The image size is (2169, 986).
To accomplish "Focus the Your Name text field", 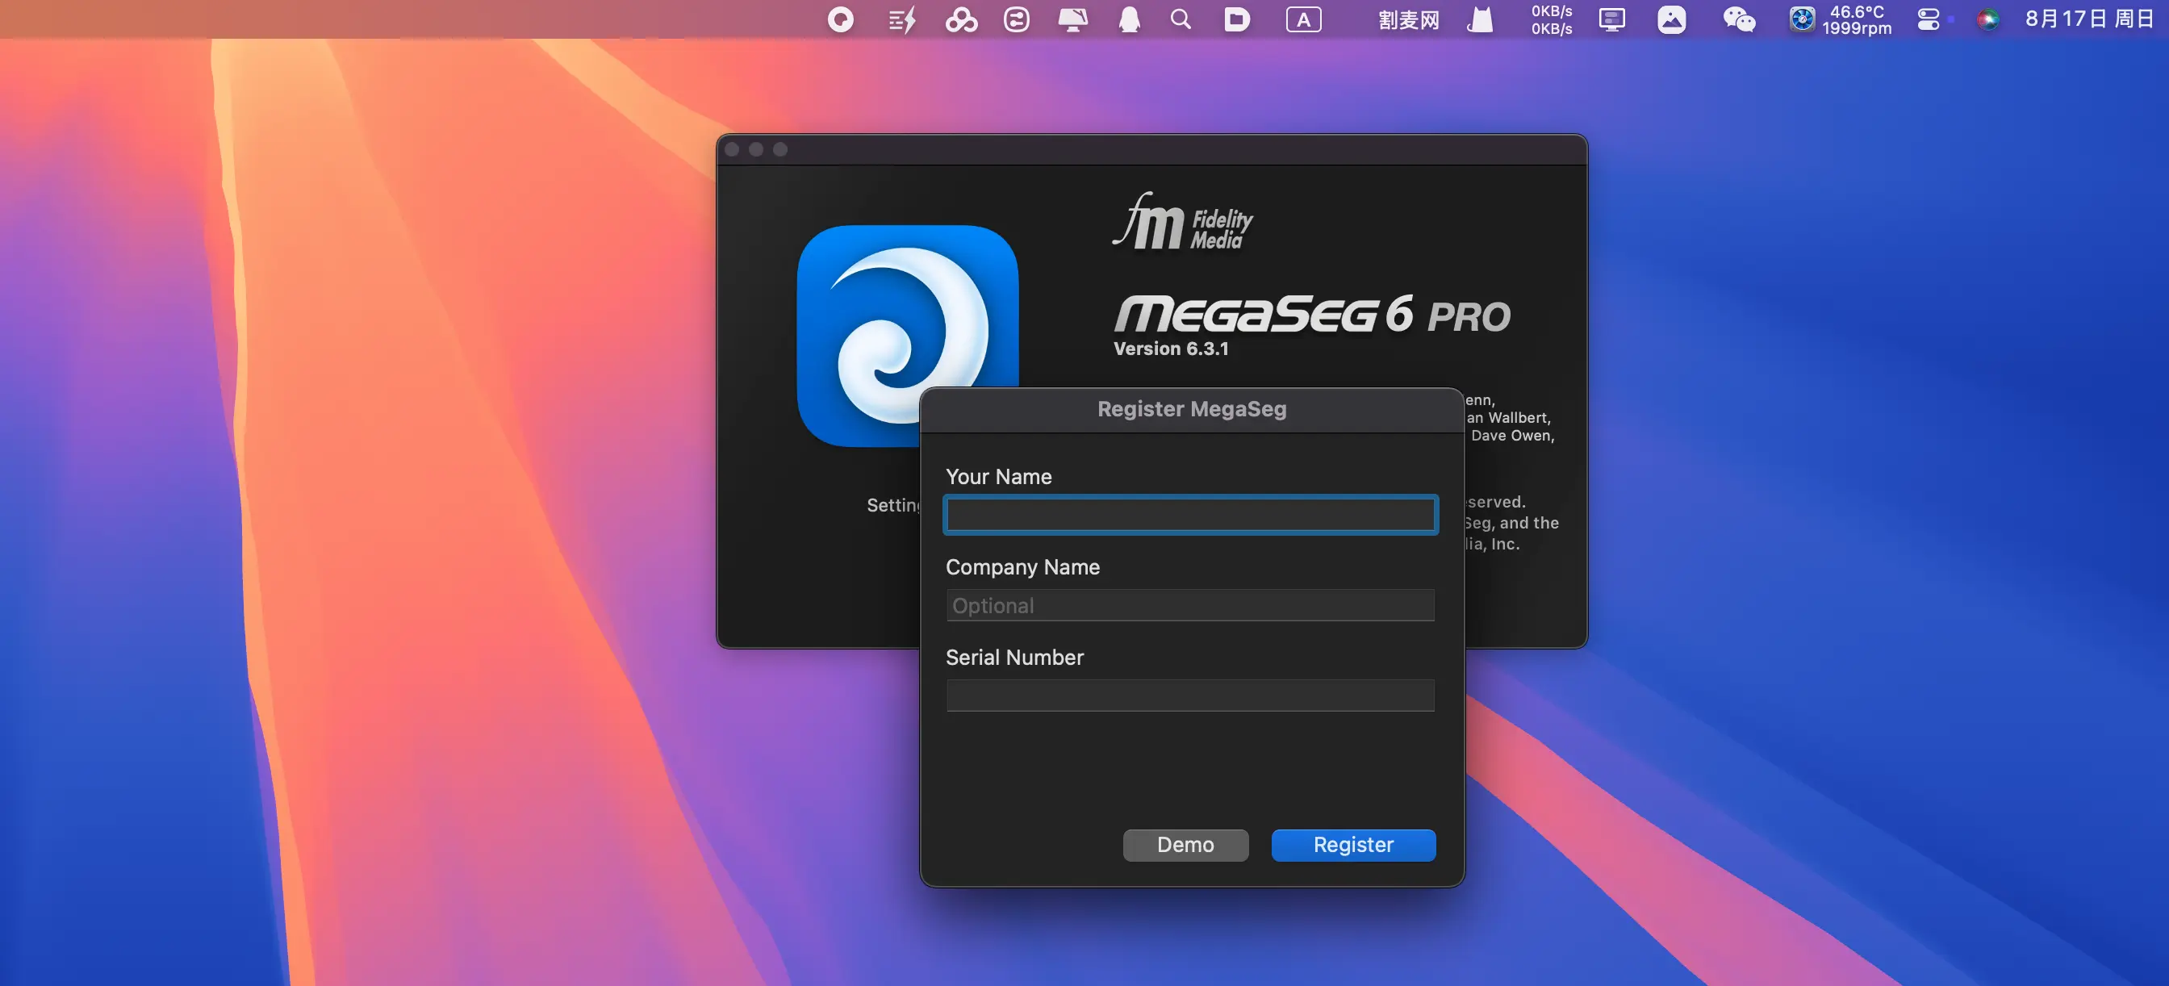I will pos(1189,515).
